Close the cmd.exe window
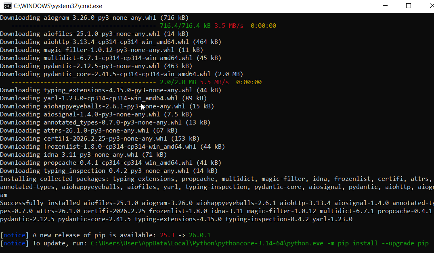 432,6
